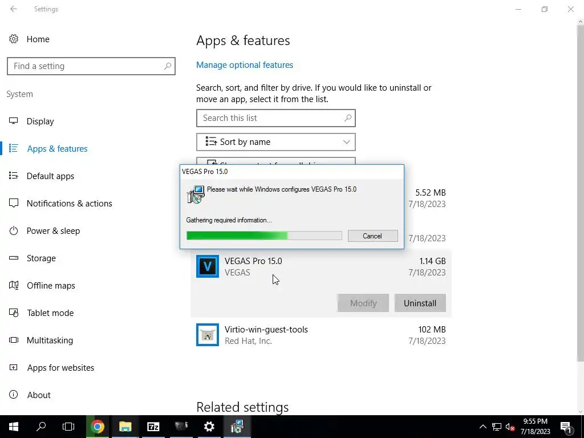Viewport: 584px width, 438px height.
Task: Click the About info icon
Action: tap(14, 395)
